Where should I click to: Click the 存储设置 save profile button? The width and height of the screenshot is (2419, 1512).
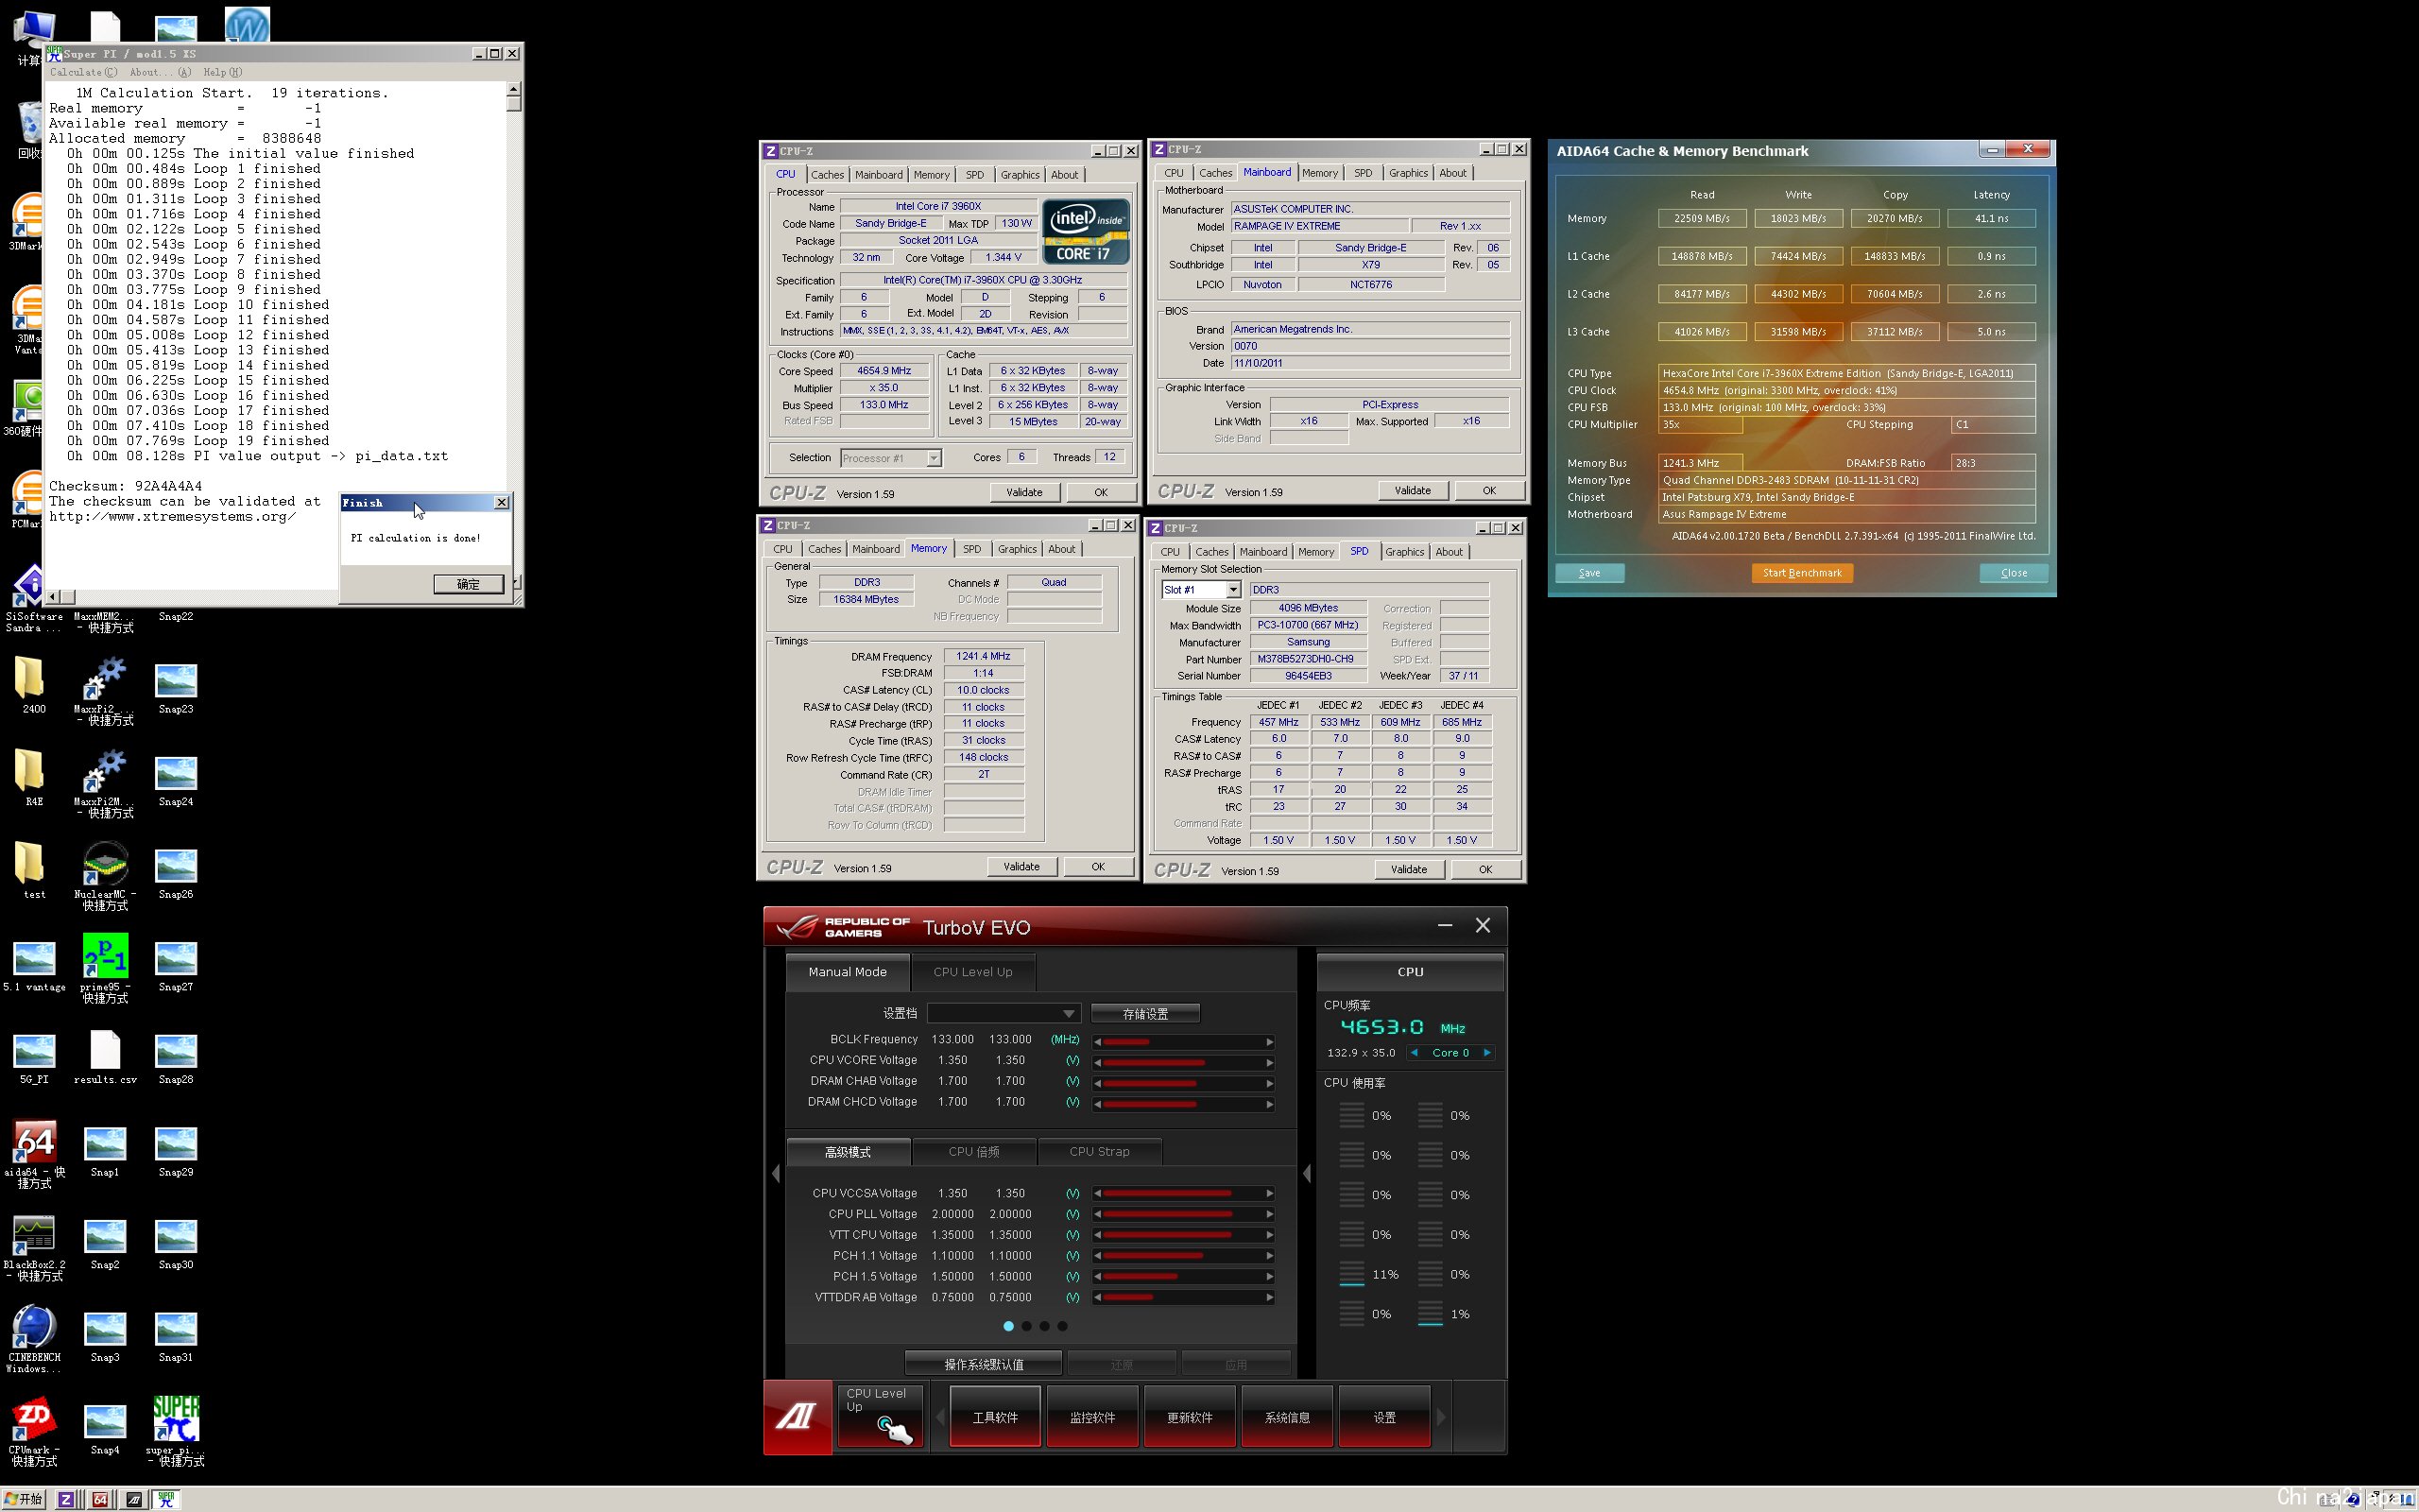(x=1144, y=1013)
